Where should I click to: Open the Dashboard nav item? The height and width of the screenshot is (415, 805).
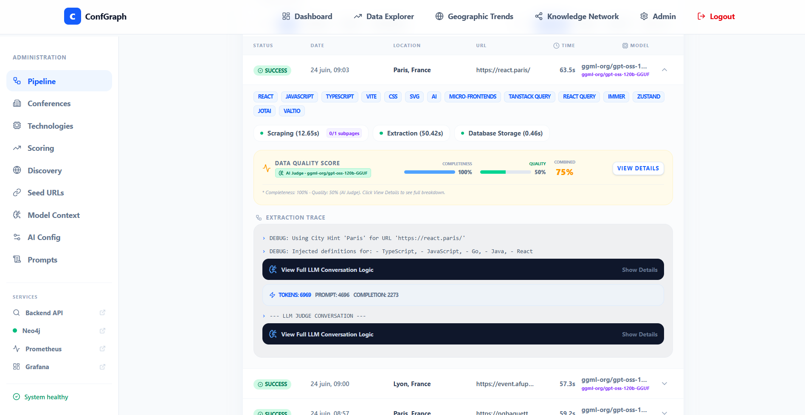307,17
